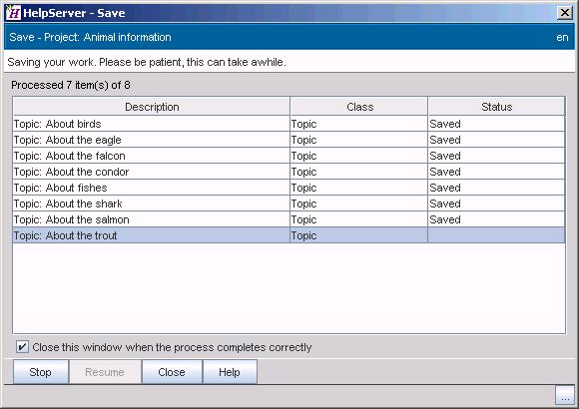
Task: Click the Close button
Action: coord(172,372)
